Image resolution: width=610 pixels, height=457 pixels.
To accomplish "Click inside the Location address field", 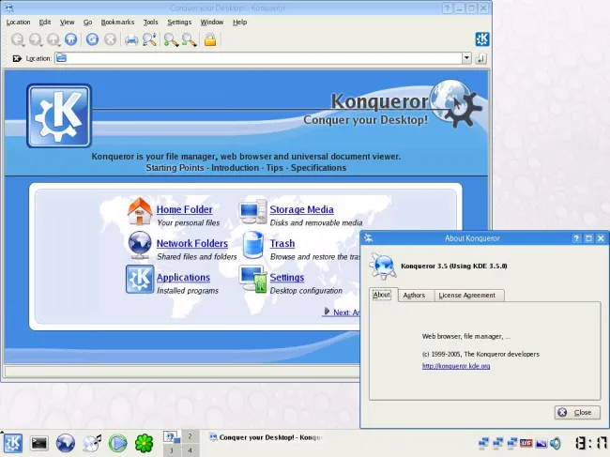I will pos(258,58).
